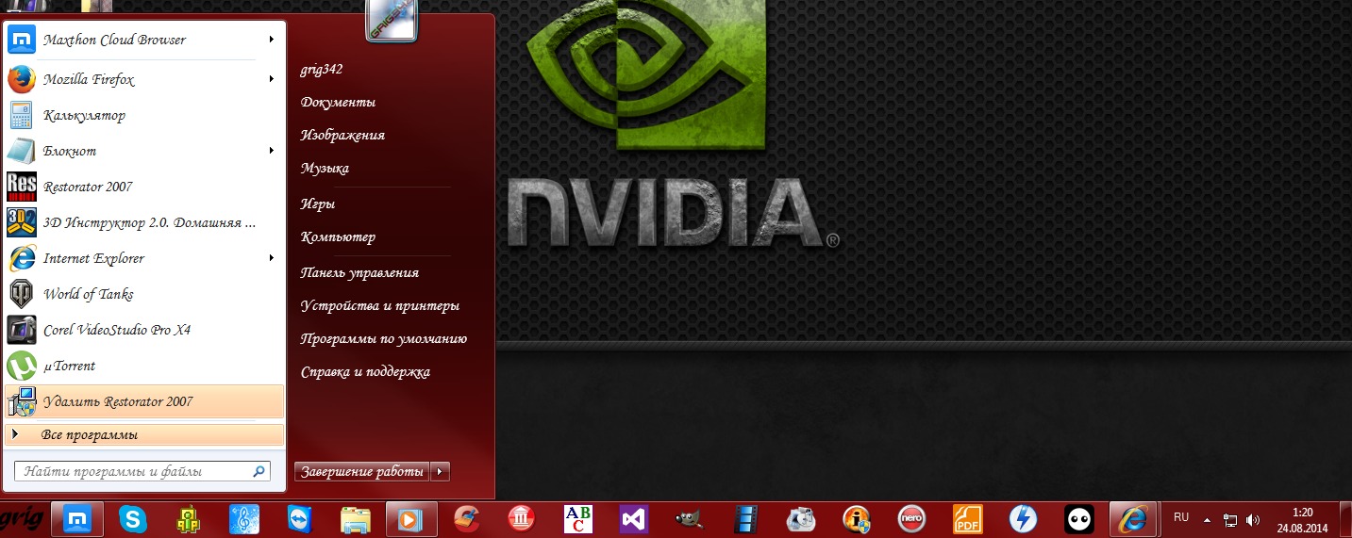Click the red swirl icon on taskbar
This screenshot has width=1352, height=538.
[x=467, y=519]
